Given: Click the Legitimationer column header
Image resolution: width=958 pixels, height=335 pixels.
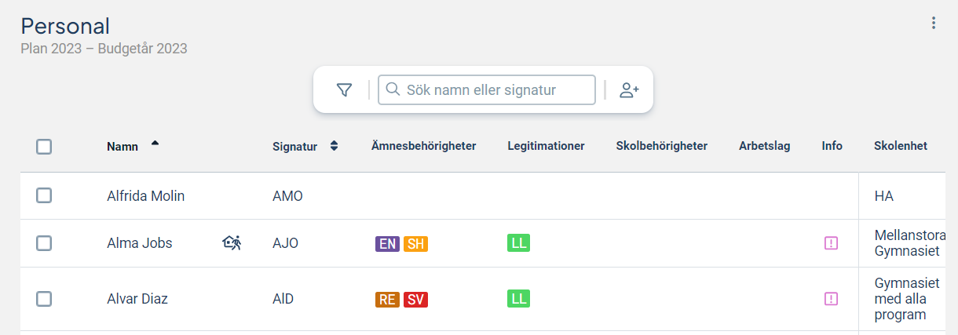Looking at the screenshot, I should [x=546, y=146].
